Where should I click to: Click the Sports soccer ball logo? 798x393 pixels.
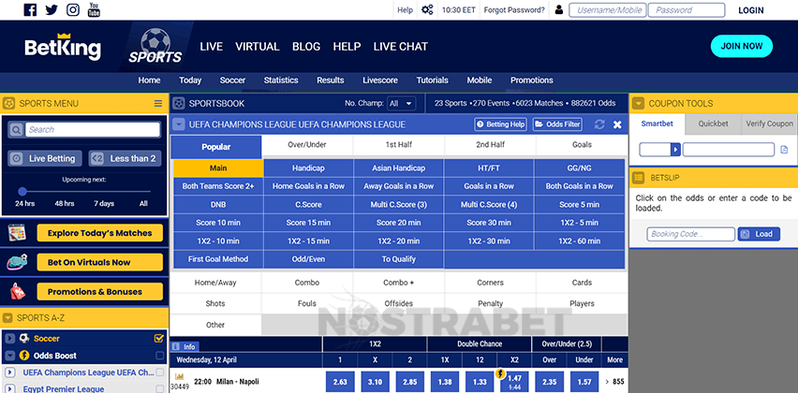(155, 46)
